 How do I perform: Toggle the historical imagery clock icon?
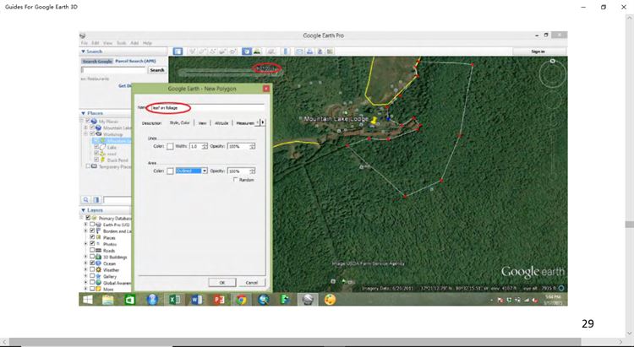point(247,52)
